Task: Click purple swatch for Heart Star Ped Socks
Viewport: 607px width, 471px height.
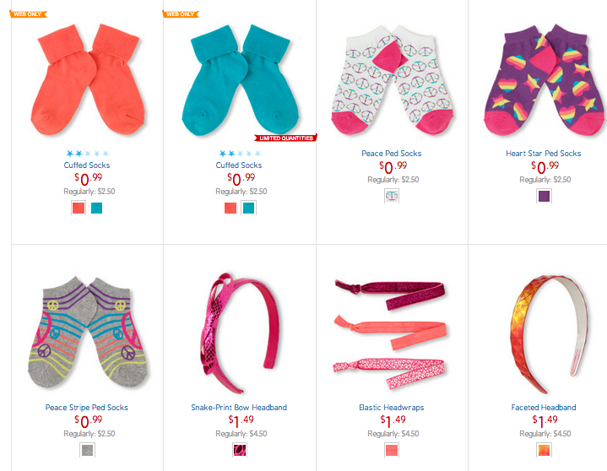Action: [x=544, y=196]
